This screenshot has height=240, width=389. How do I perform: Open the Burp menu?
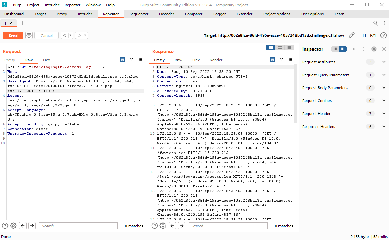pos(17,5)
